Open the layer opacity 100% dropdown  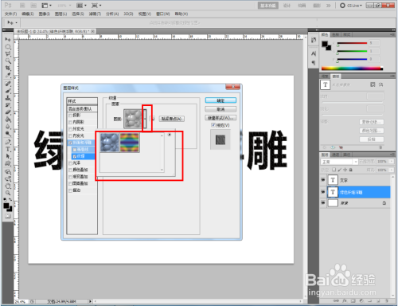[x=392, y=162]
